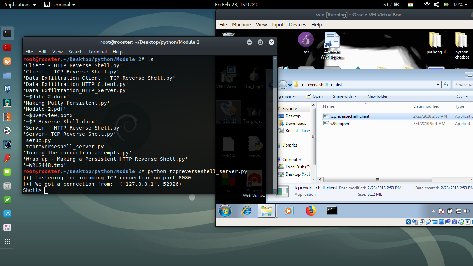Screen dimensions: 473x266
Task: Open Windows Media Player from the taskbar
Action: [x=288, y=211]
